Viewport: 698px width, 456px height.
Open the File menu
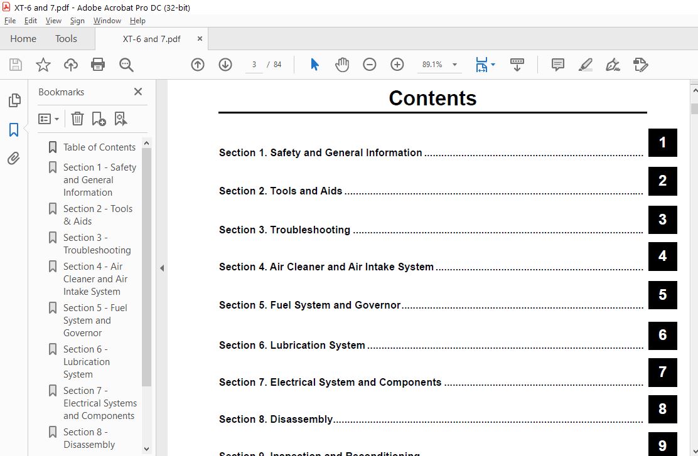click(x=10, y=21)
